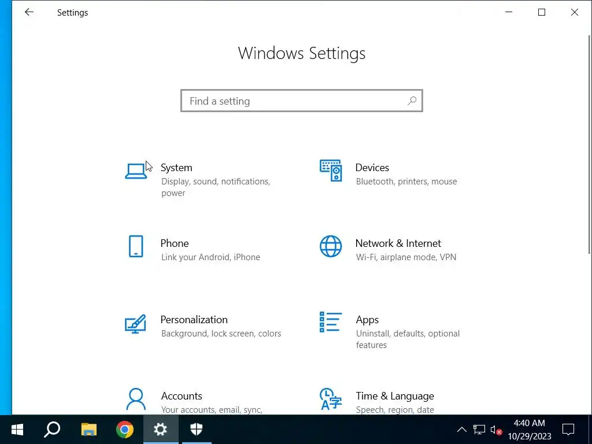Close the Settings window
The height and width of the screenshot is (444, 592).
coord(574,12)
